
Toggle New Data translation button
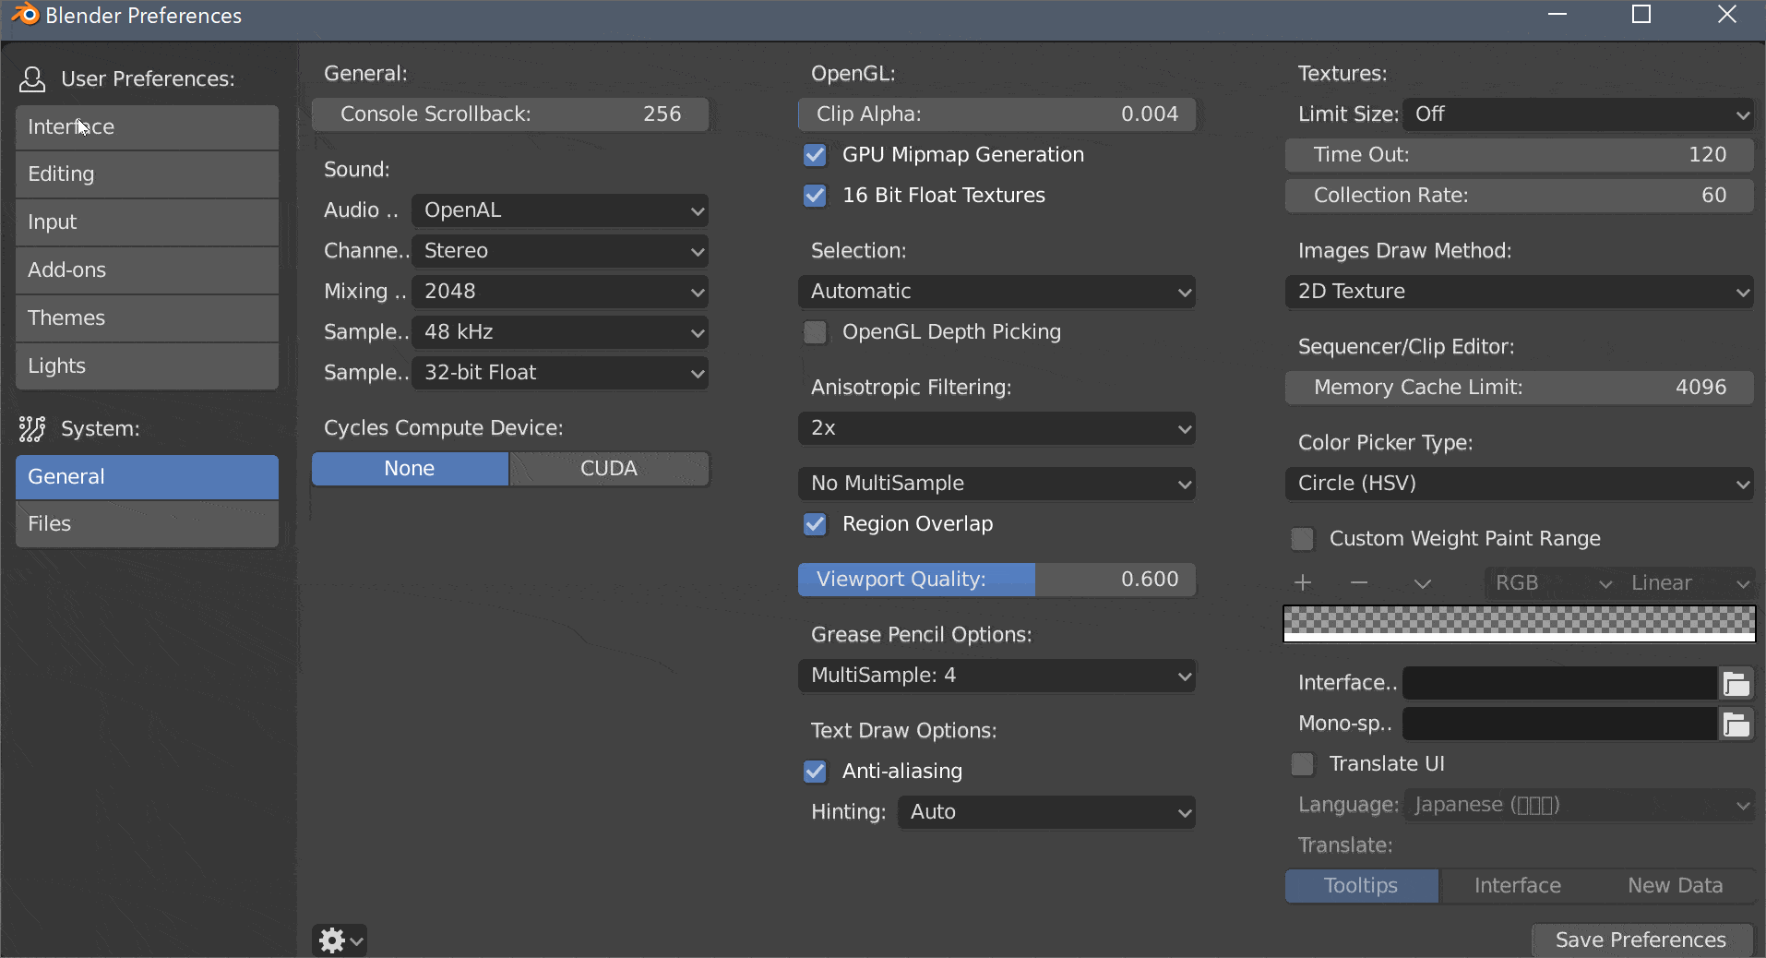coord(1676,886)
